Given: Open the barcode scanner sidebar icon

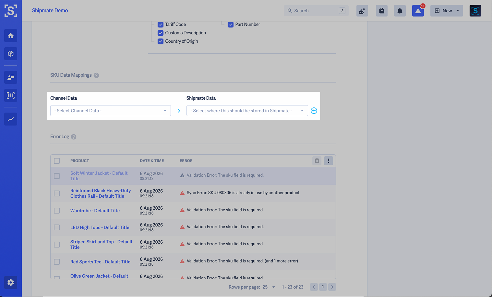Looking at the screenshot, I should [x=11, y=95].
